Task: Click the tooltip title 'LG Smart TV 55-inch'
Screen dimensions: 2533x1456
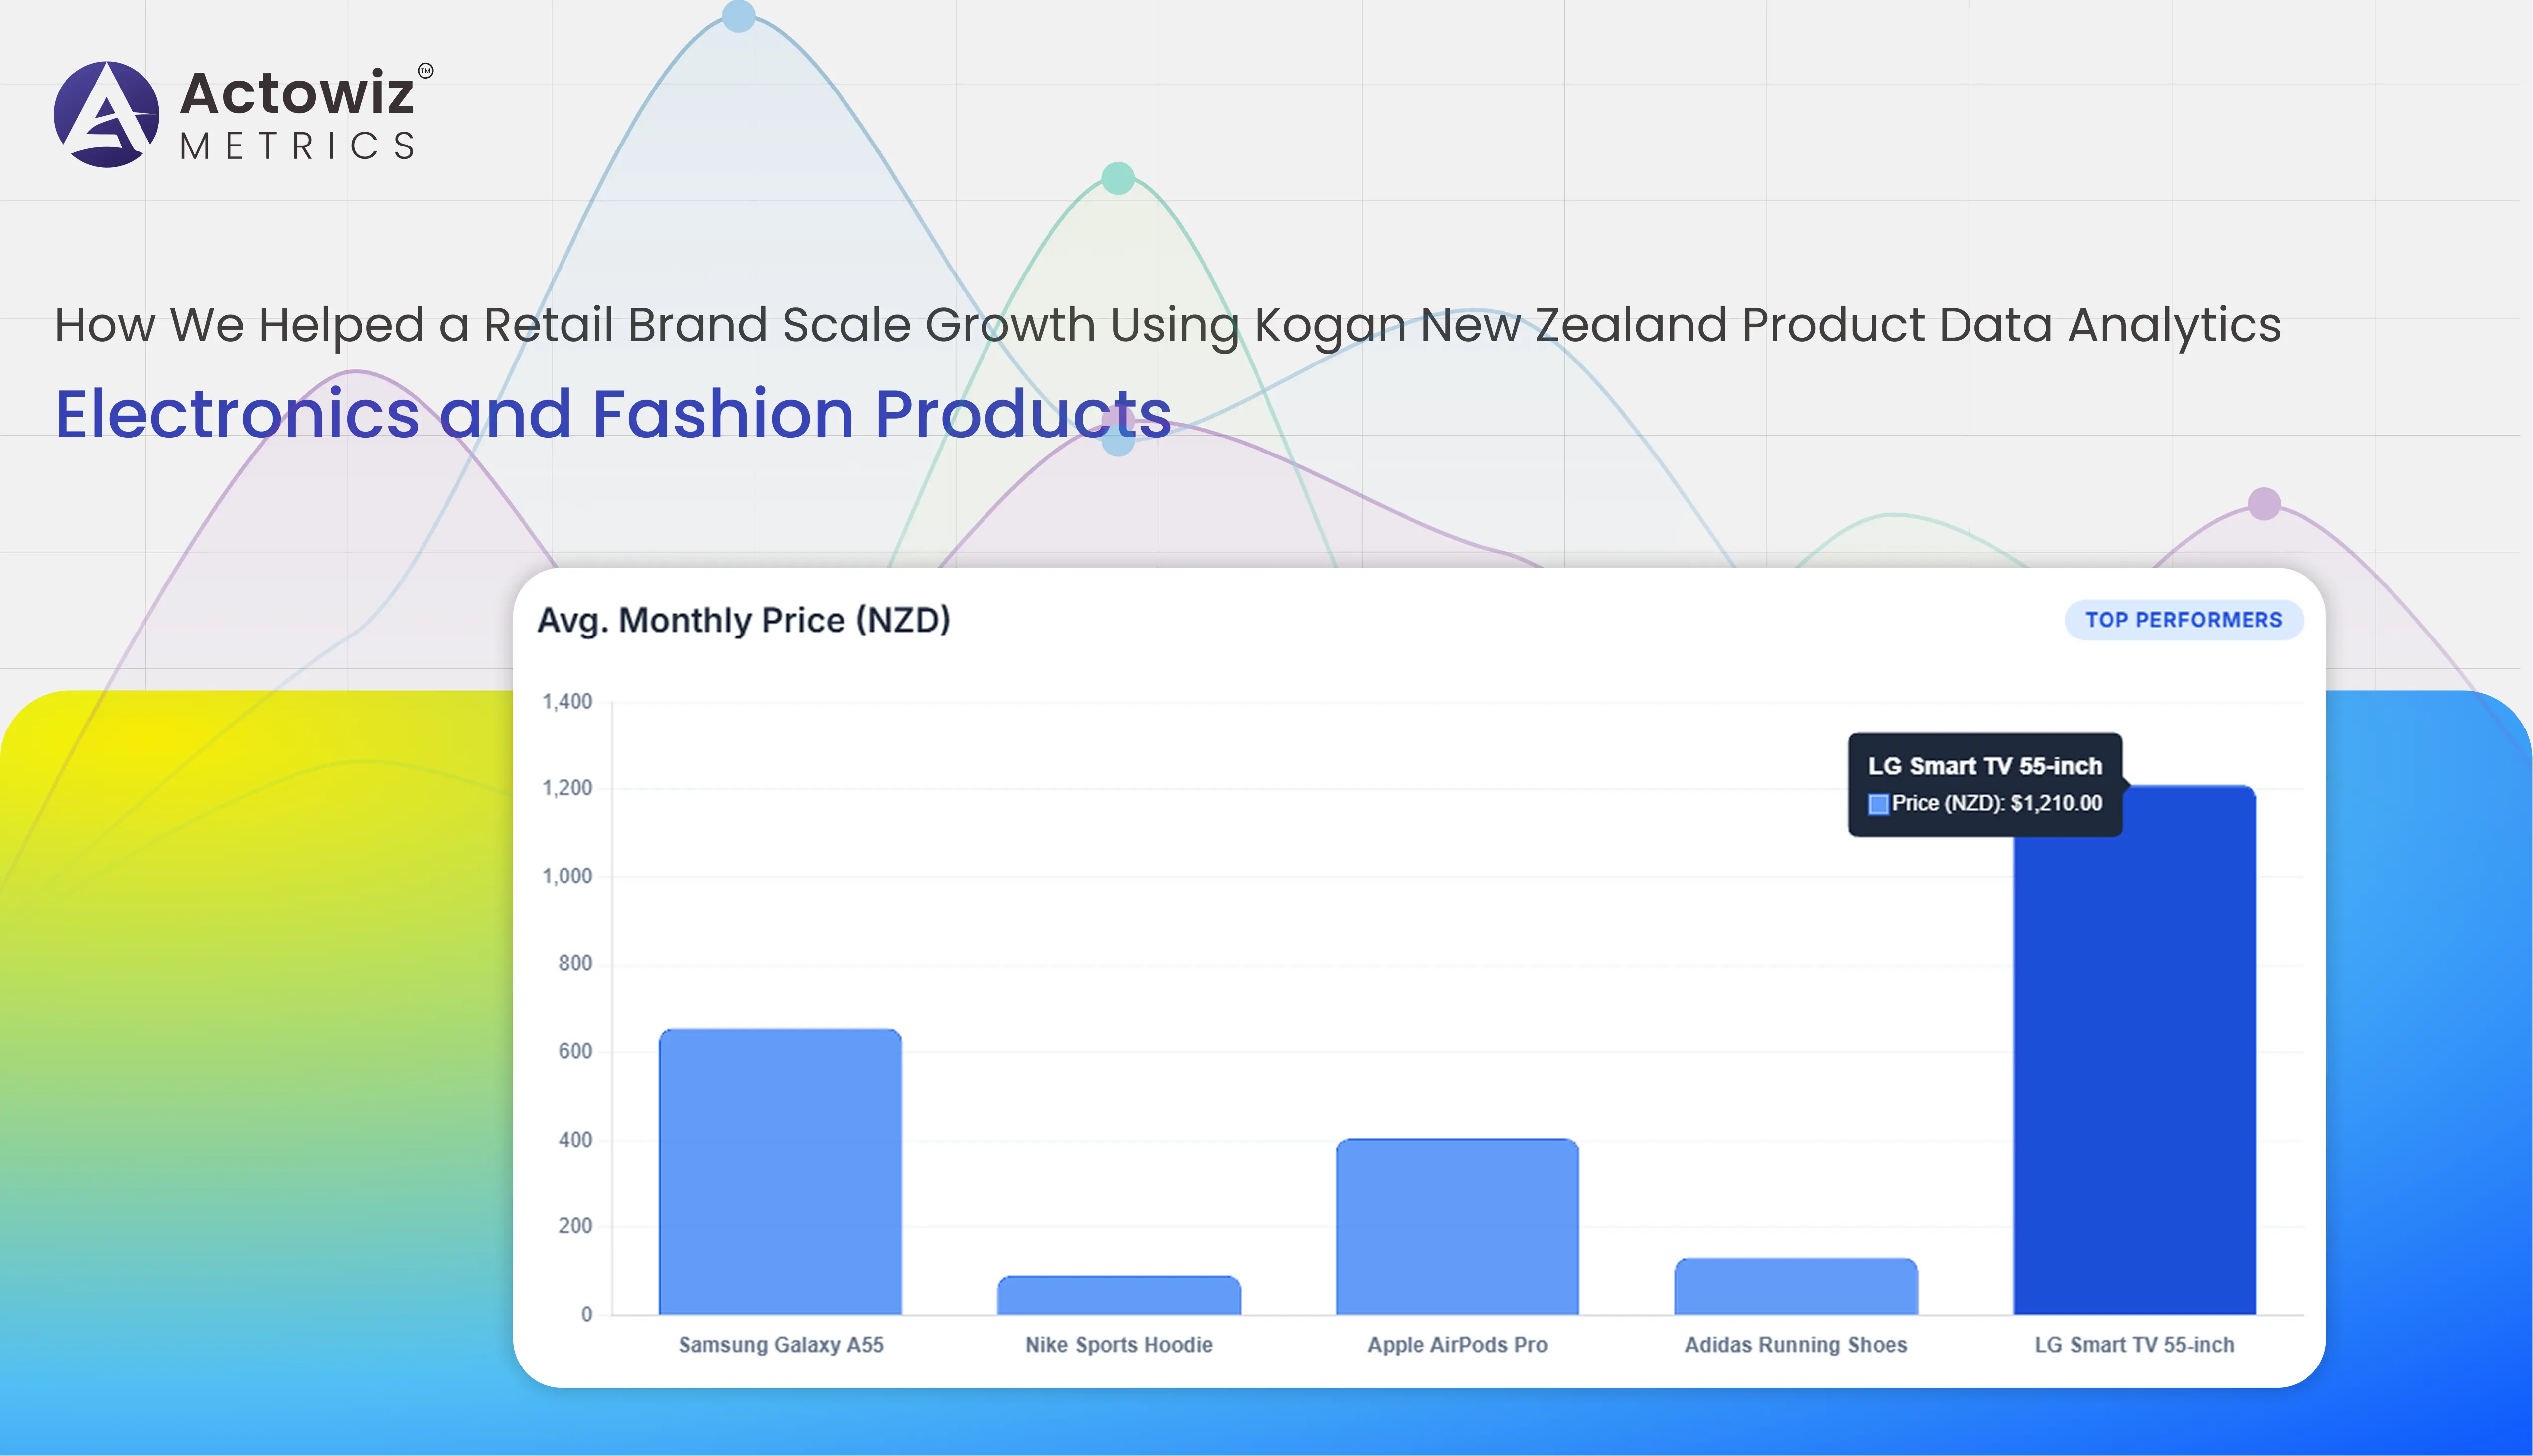Action: 1984,766
